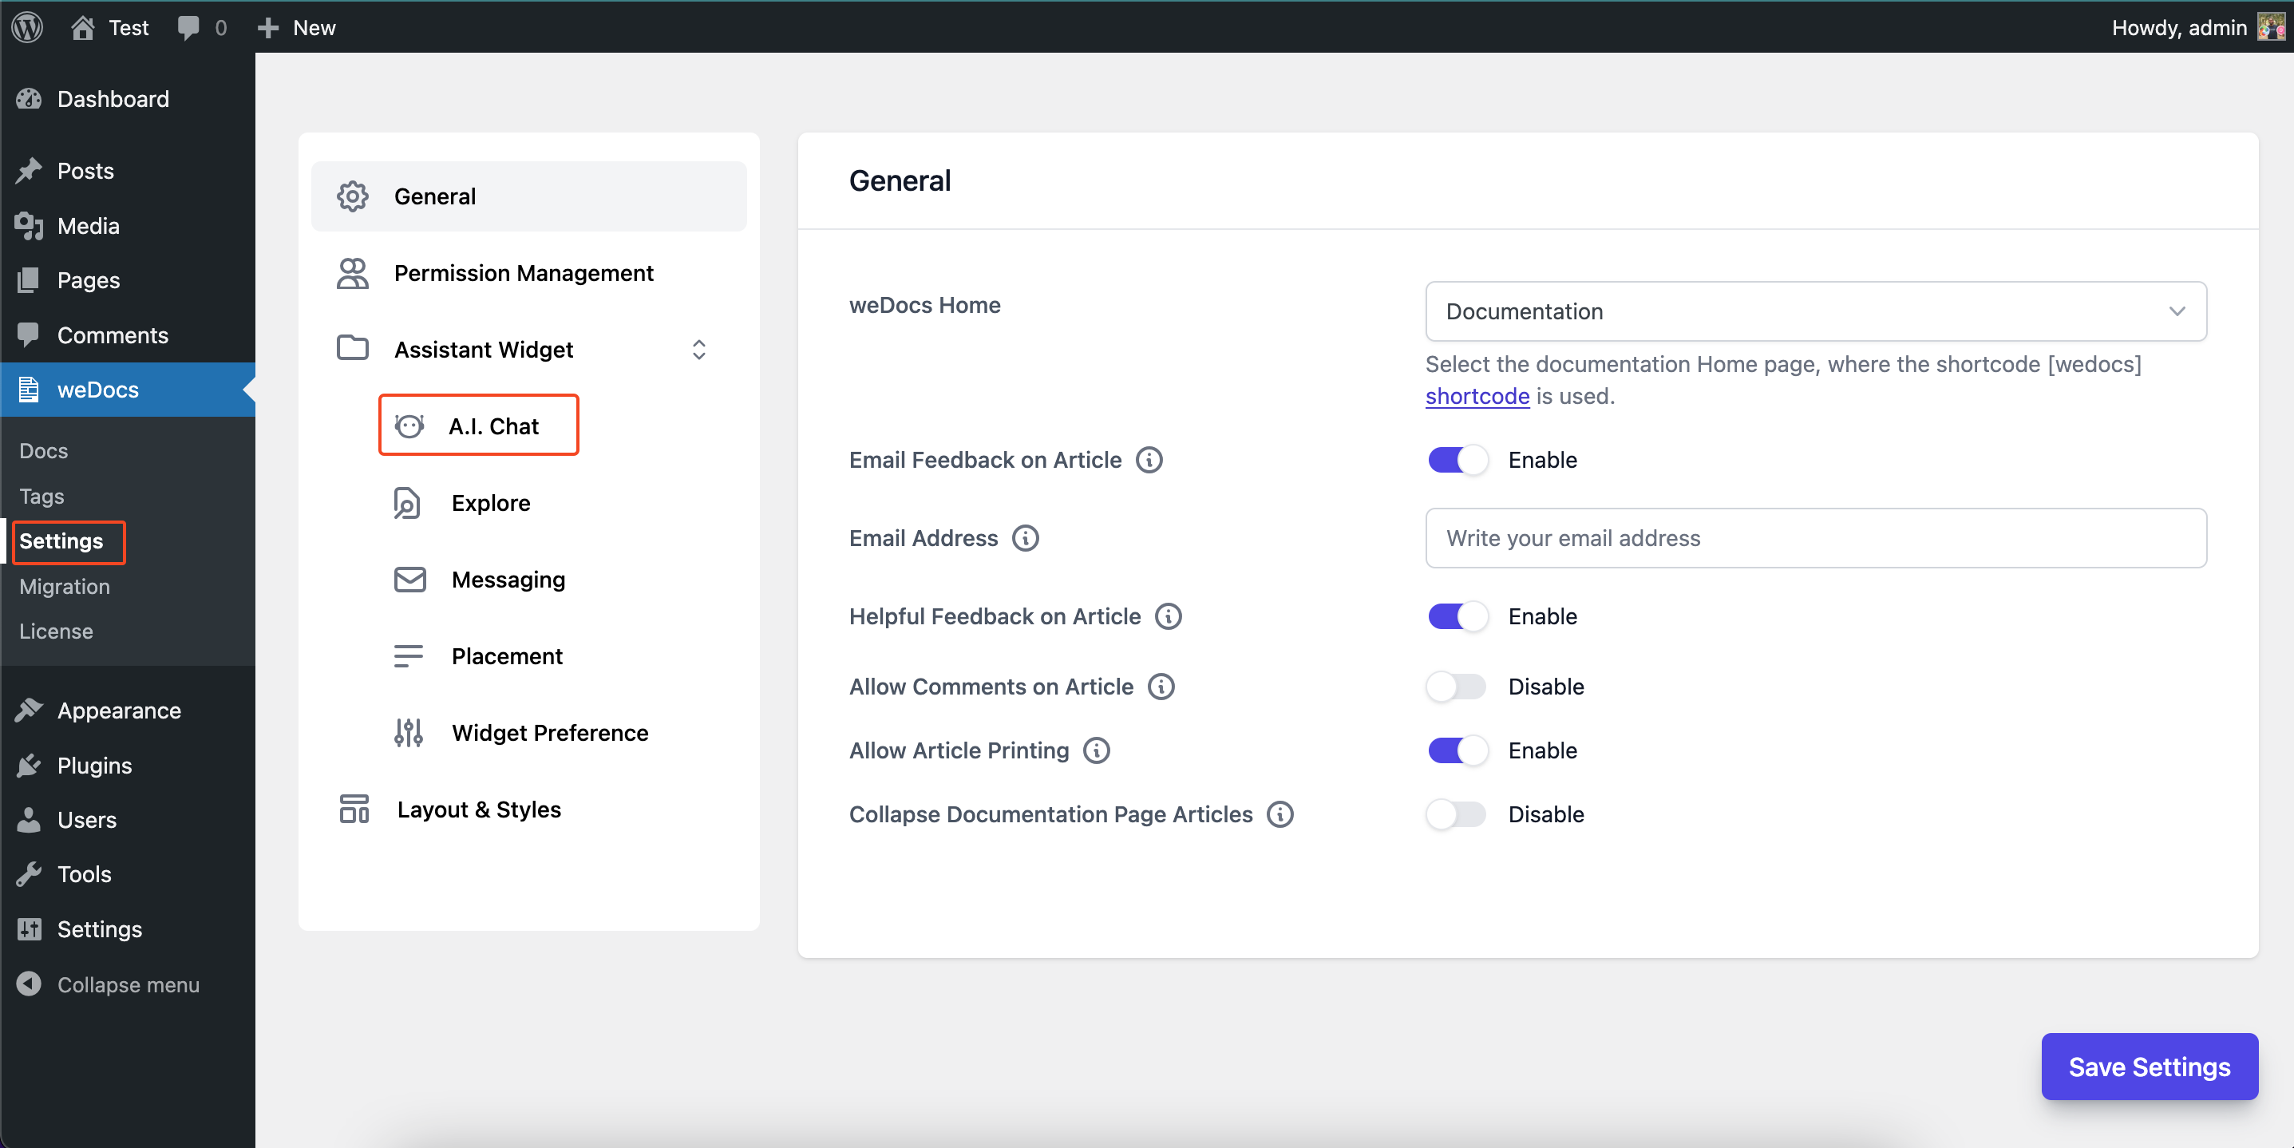Toggle Helpful Feedback on Article switch
The height and width of the screenshot is (1148, 2294).
click(1457, 616)
